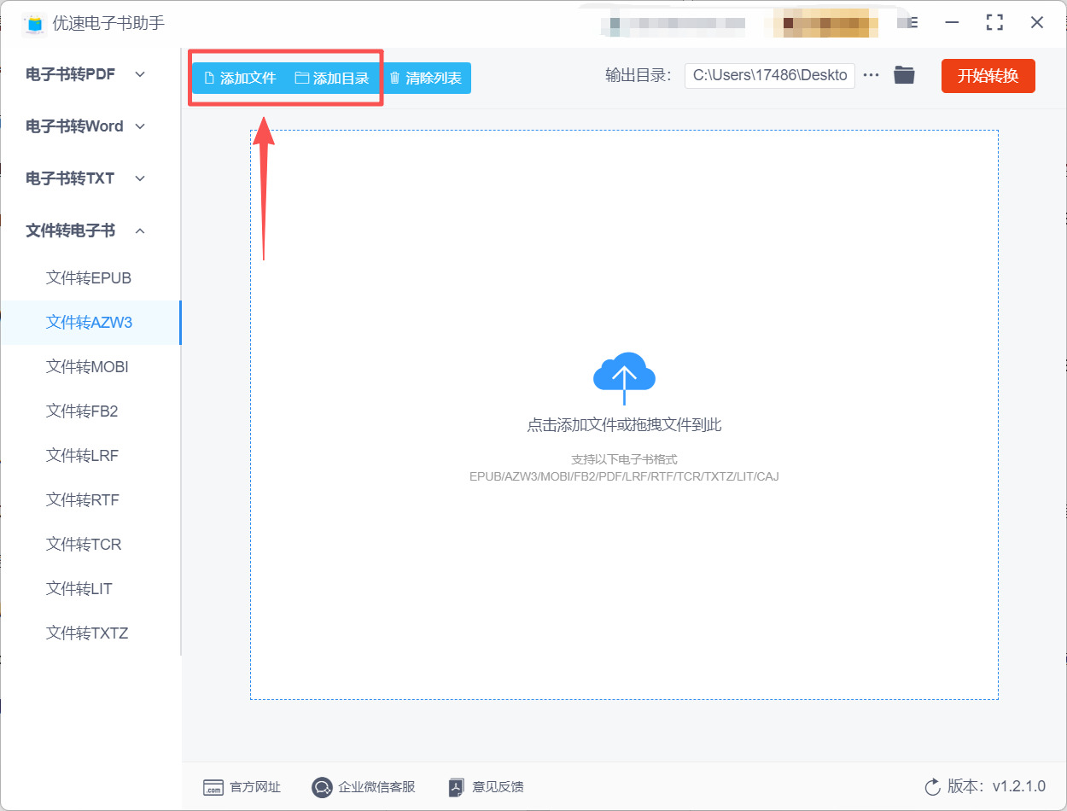Open the 官方网址 link
The image size is (1067, 811).
[x=242, y=787]
